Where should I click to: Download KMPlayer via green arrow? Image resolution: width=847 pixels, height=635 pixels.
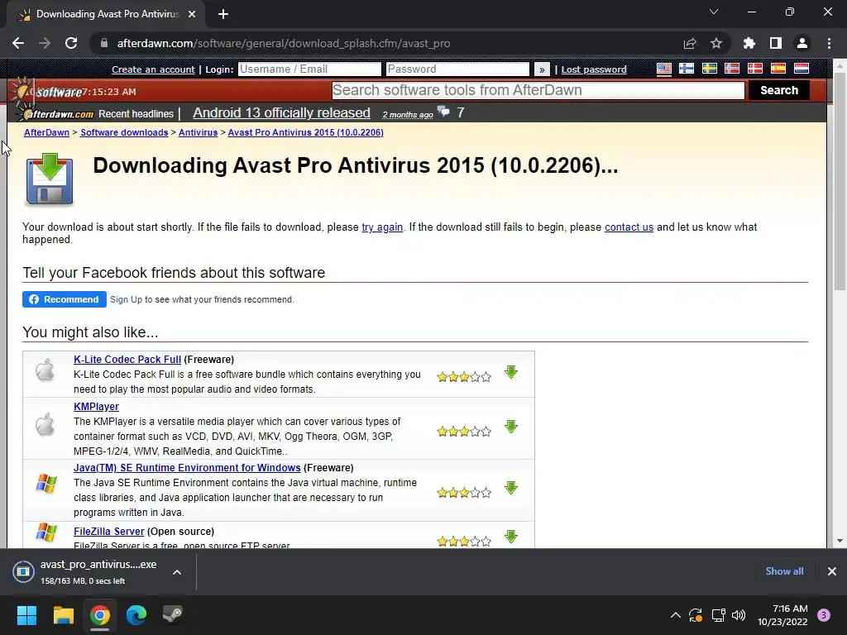click(511, 427)
